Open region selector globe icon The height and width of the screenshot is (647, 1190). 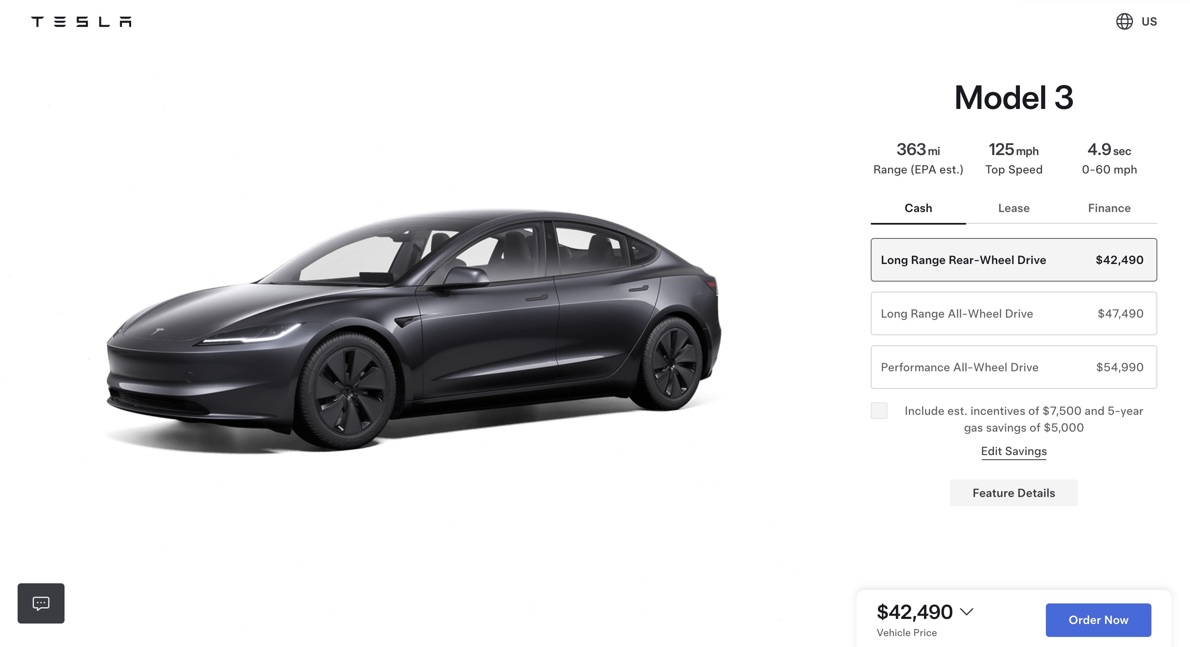(x=1124, y=21)
